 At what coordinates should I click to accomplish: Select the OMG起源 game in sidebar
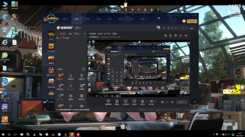point(51,47)
